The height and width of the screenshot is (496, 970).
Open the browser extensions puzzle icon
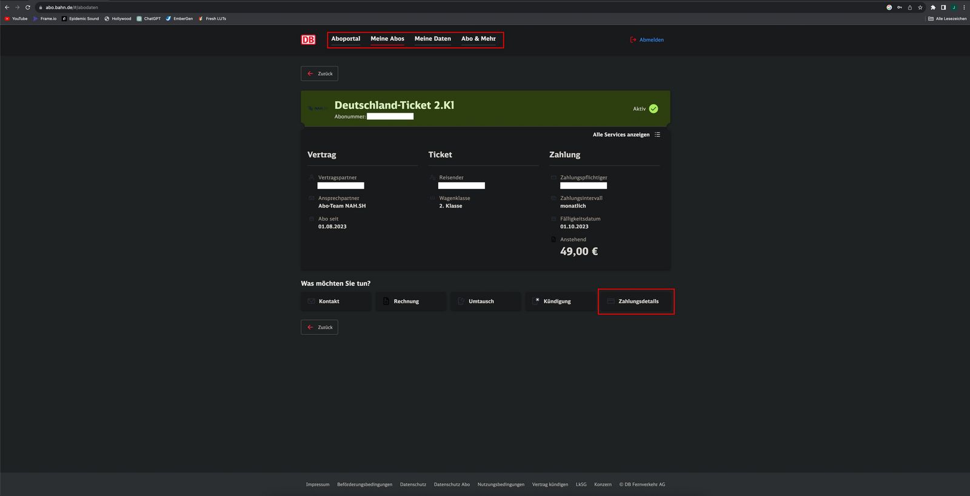point(933,7)
